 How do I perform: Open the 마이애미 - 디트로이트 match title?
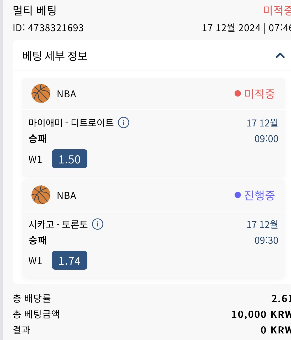(x=71, y=123)
